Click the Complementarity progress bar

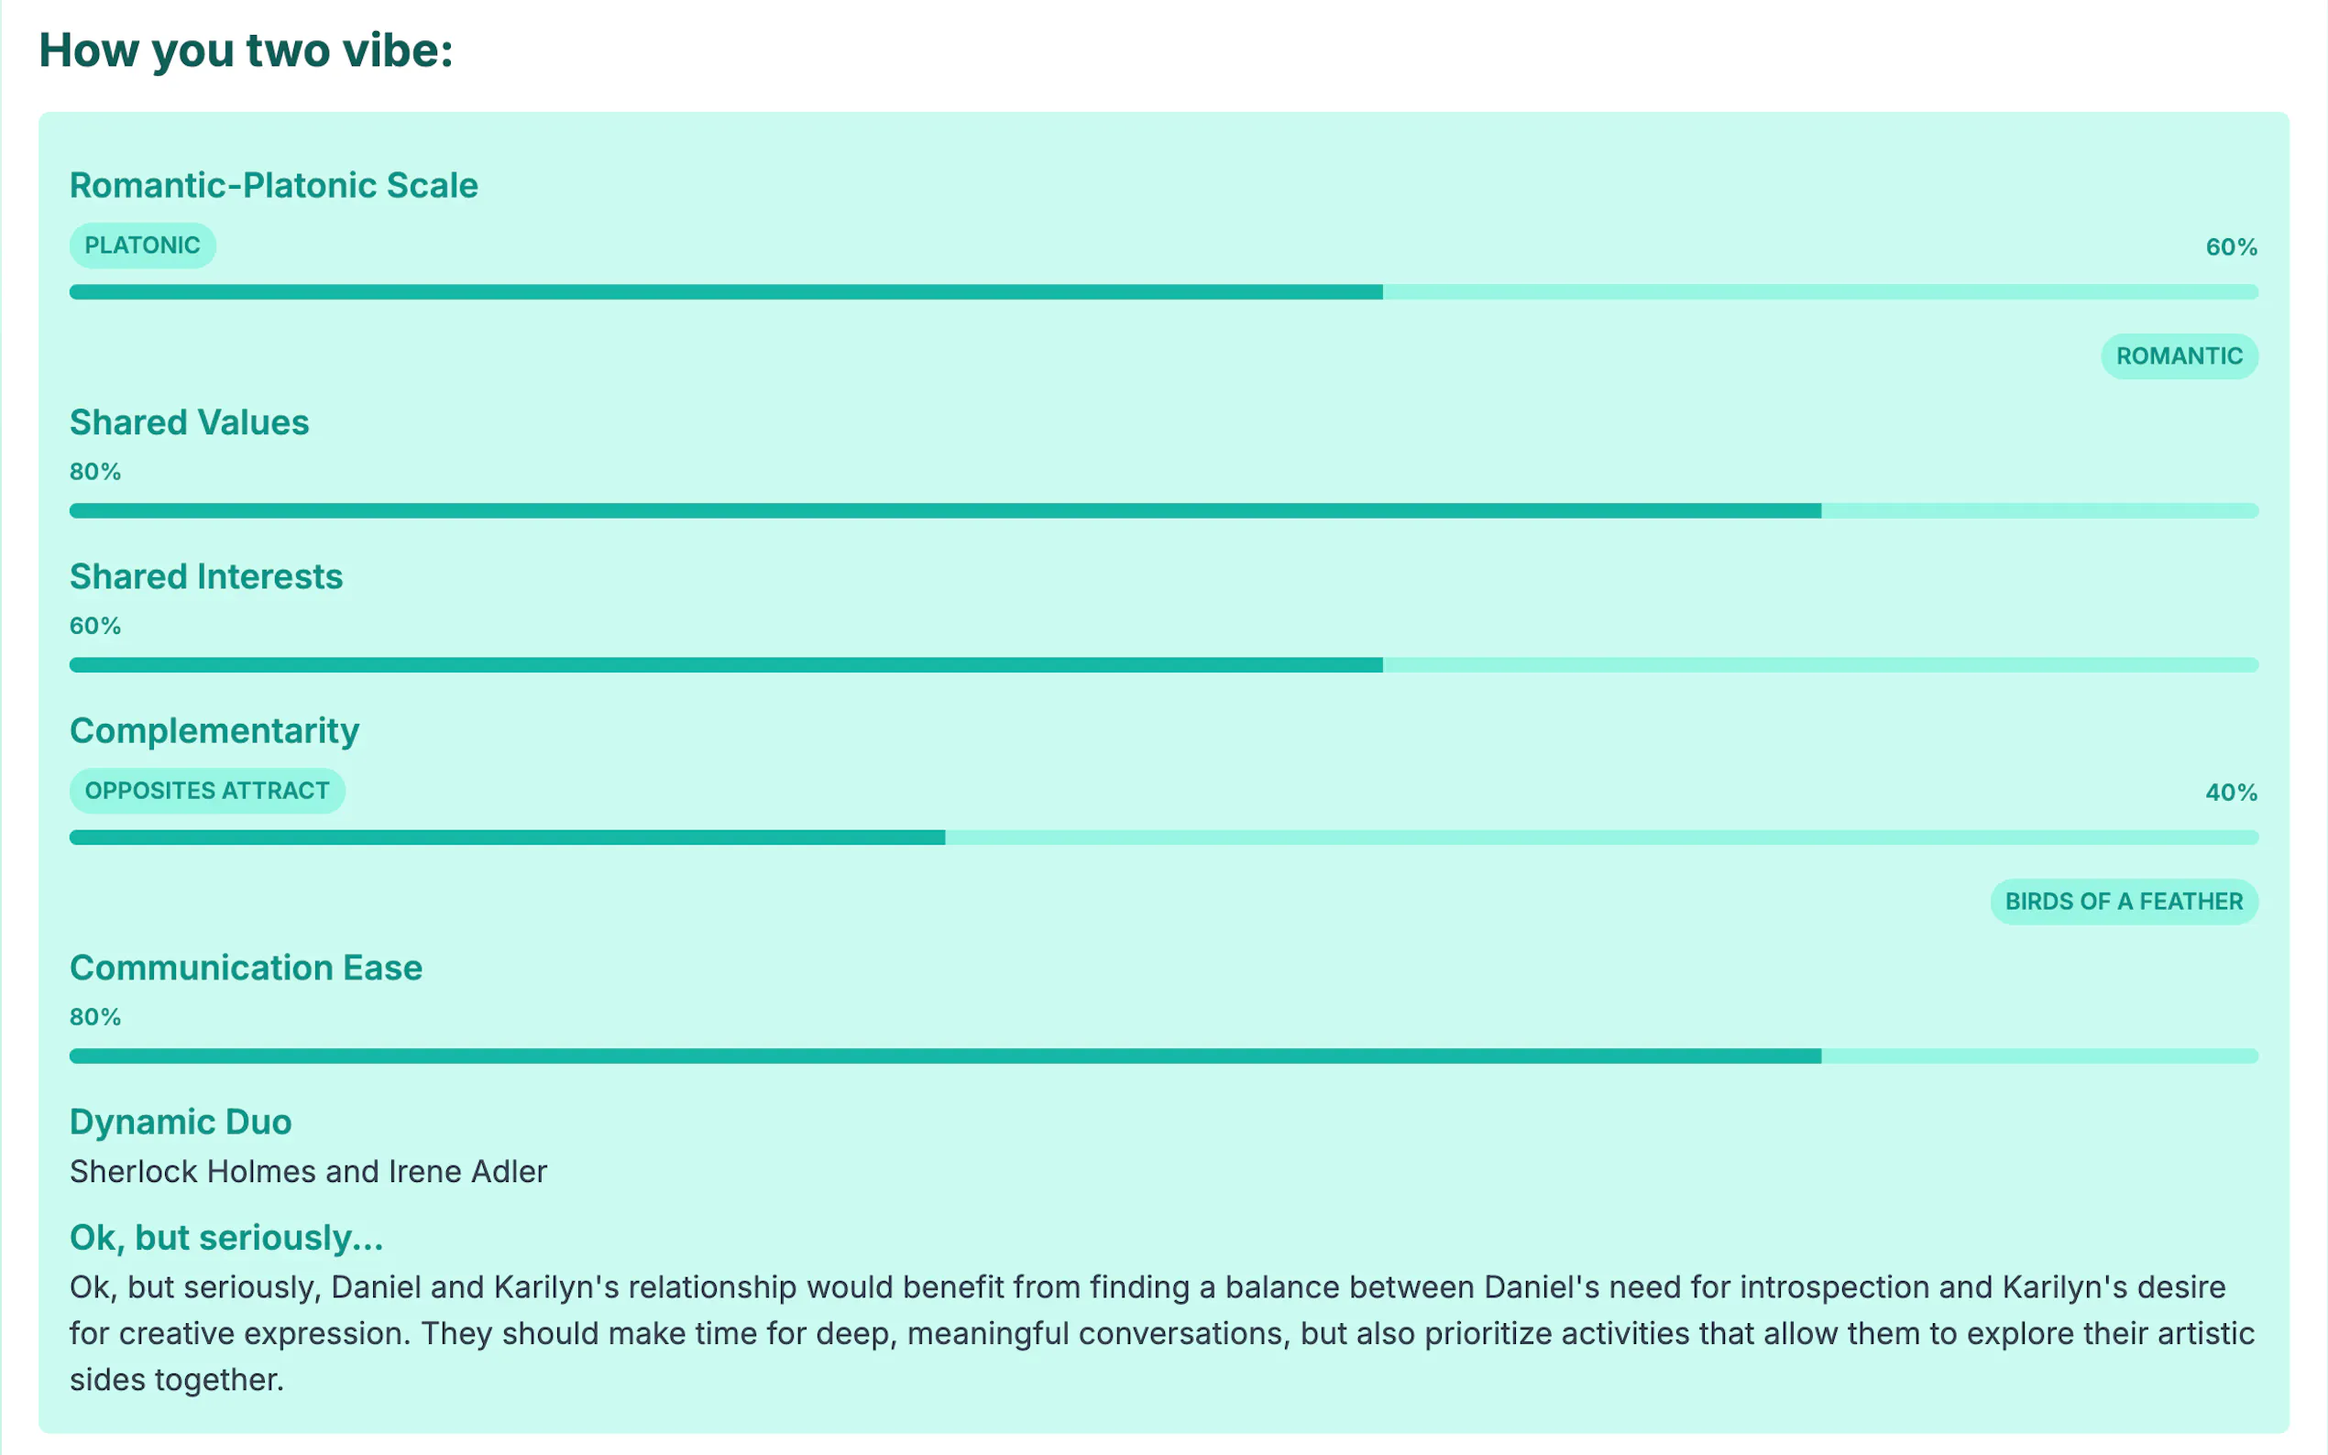tap(1162, 837)
